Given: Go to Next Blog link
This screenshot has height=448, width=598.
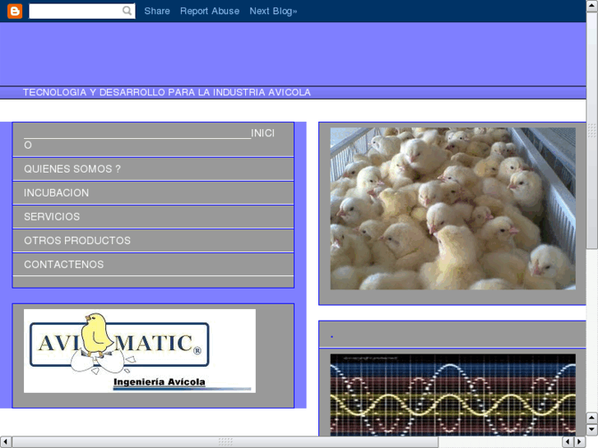Looking at the screenshot, I should (x=273, y=11).
